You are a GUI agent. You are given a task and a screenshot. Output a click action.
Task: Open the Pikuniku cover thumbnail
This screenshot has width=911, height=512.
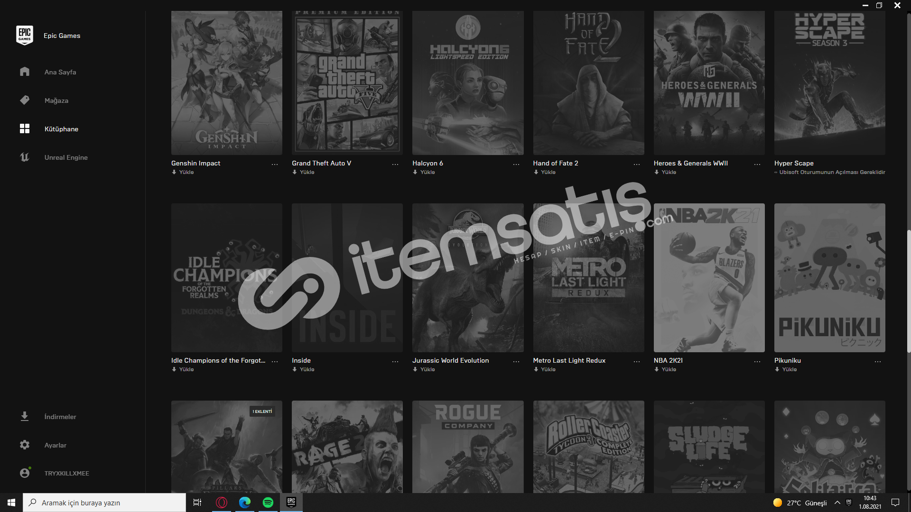[x=830, y=278]
